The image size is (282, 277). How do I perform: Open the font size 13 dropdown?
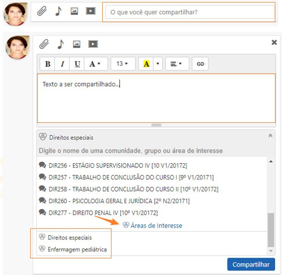(123, 64)
